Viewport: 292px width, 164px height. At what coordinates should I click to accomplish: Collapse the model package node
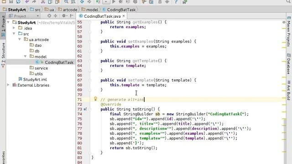point(26,56)
